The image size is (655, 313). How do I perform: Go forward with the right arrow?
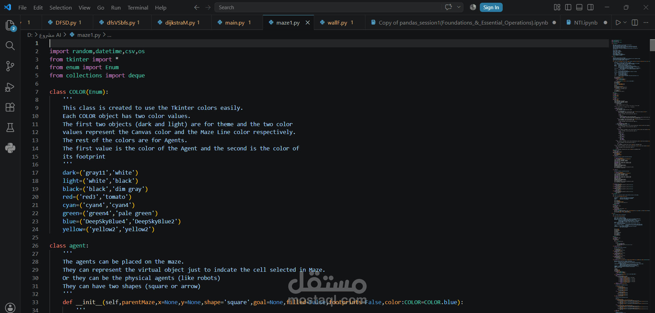(208, 7)
